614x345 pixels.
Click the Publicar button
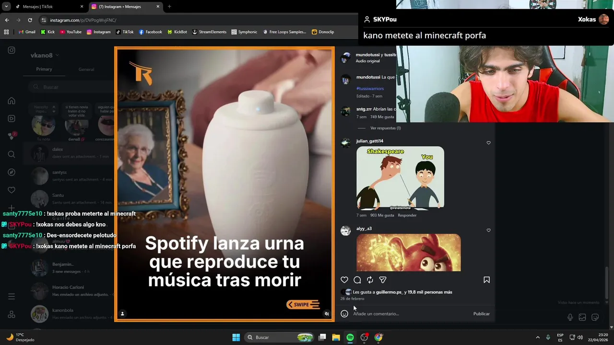(x=481, y=314)
